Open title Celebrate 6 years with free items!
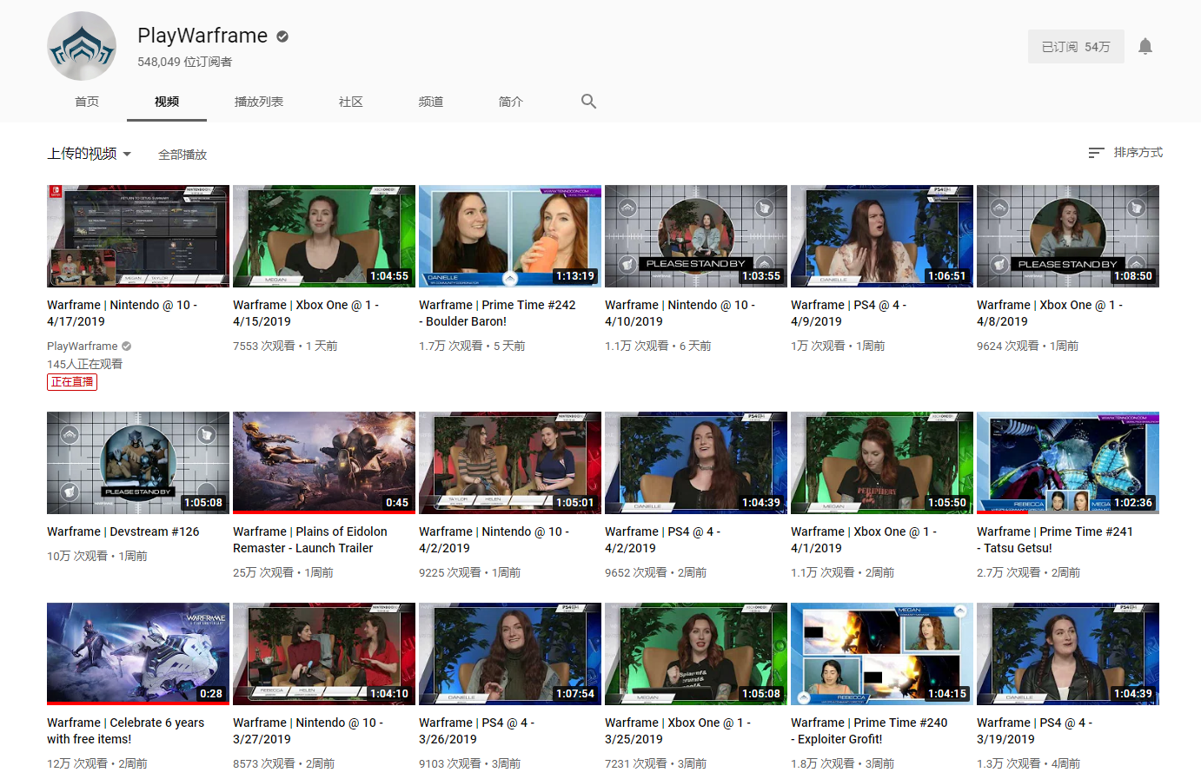This screenshot has width=1201, height=779. (x=126, y=731)
